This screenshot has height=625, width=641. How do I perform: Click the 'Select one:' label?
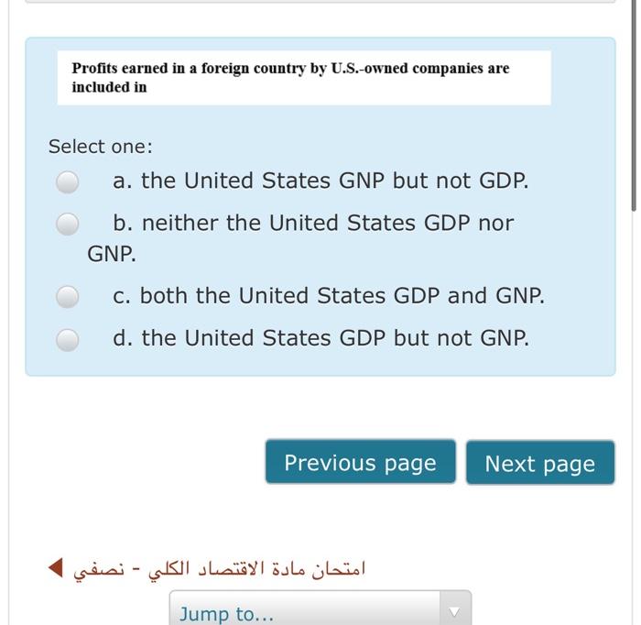pyautogui.click(x=101, y=147)
